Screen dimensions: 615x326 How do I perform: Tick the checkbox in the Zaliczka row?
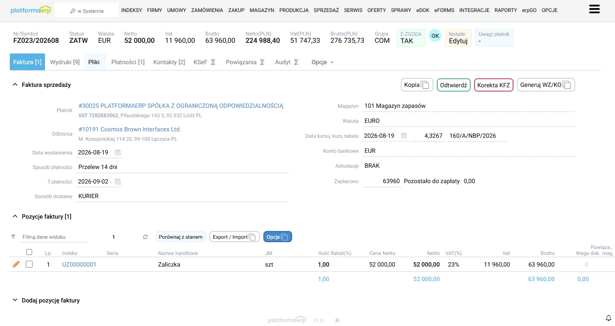(29, 264)
